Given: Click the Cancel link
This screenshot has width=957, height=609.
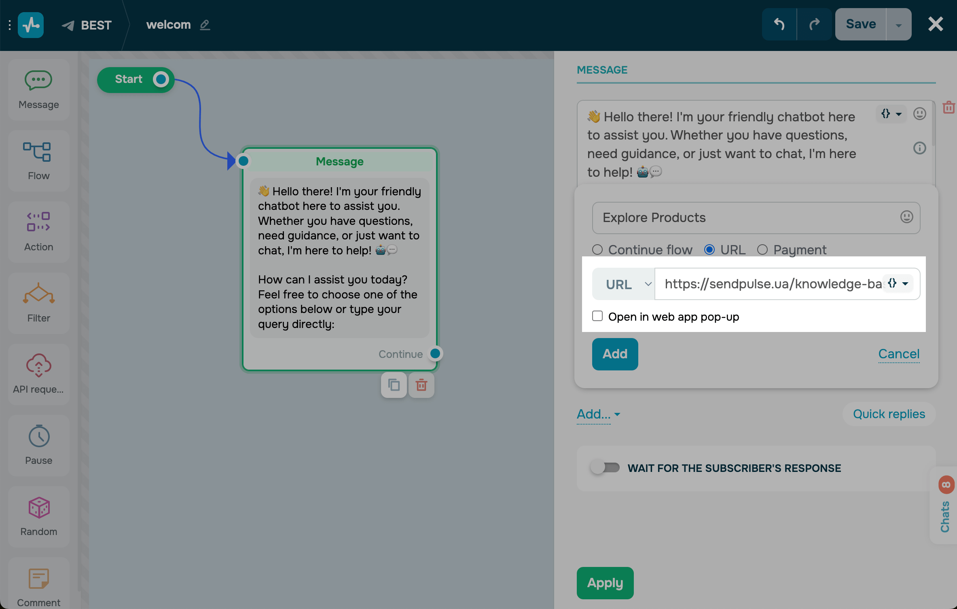Looking at the screenshot, I should [x=898, y=354].
